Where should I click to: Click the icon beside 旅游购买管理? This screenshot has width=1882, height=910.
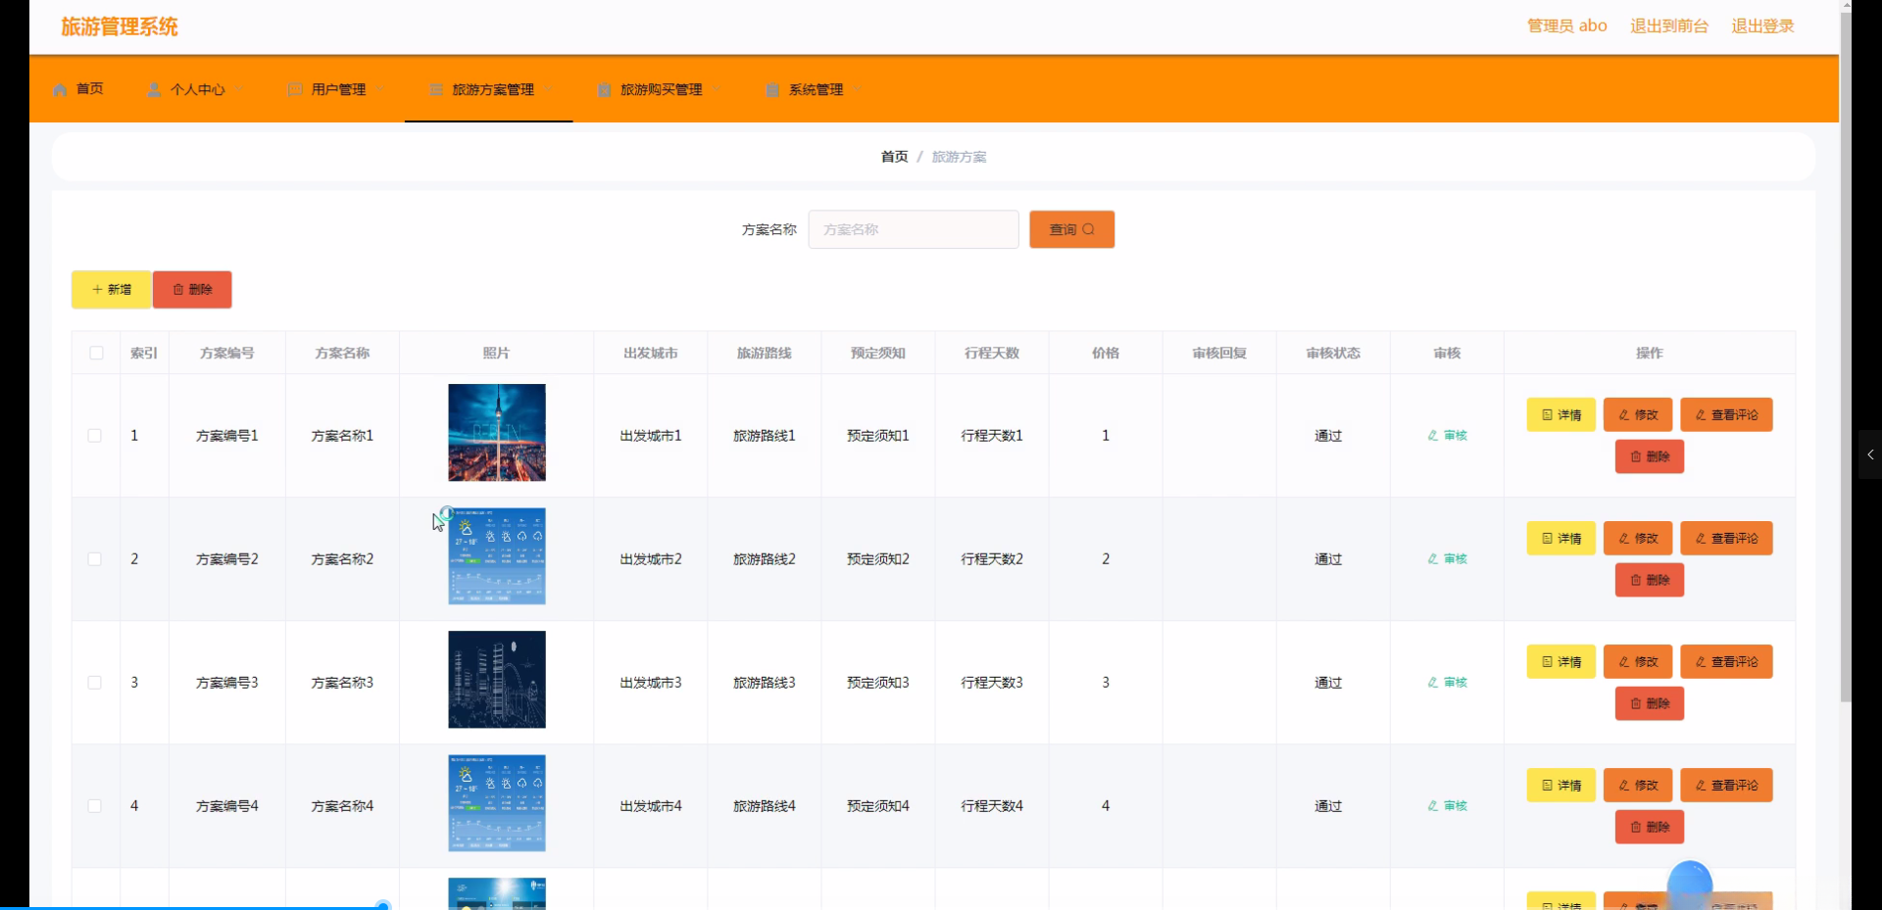click(x=605, y=89)
